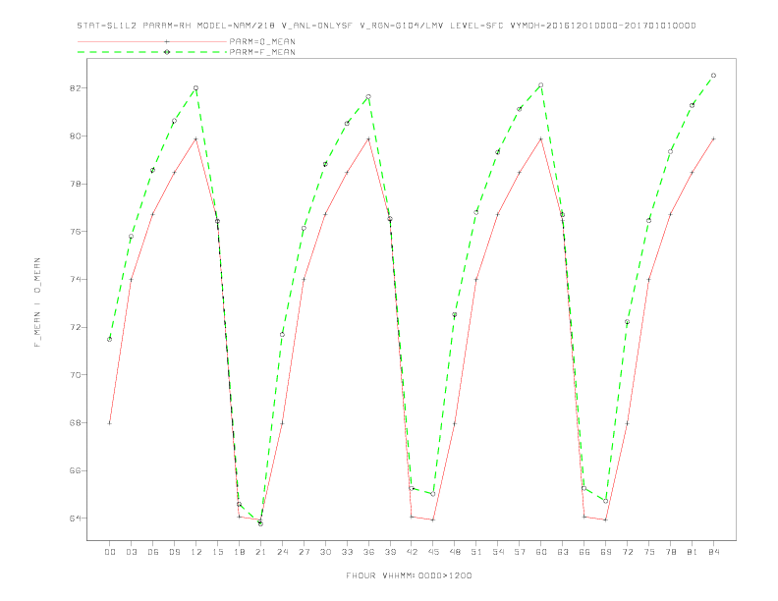Click the y-axis tick label 80
The height and width of the screenshot is (601, 778).
point(75,136)
